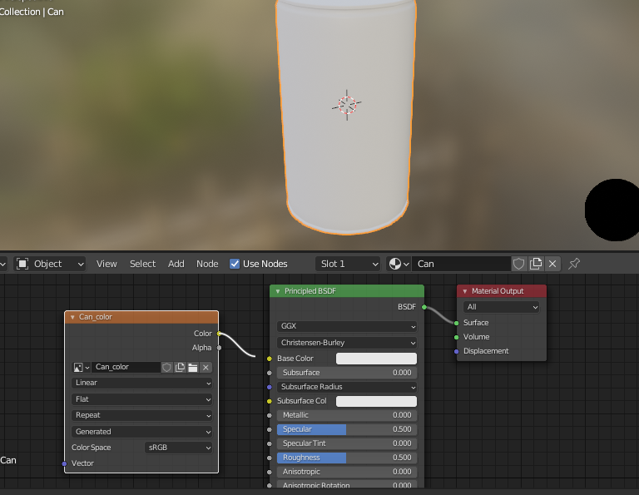Select the Material Output node header
Viewport: 639px width, 495px height.
pos(502,291)
